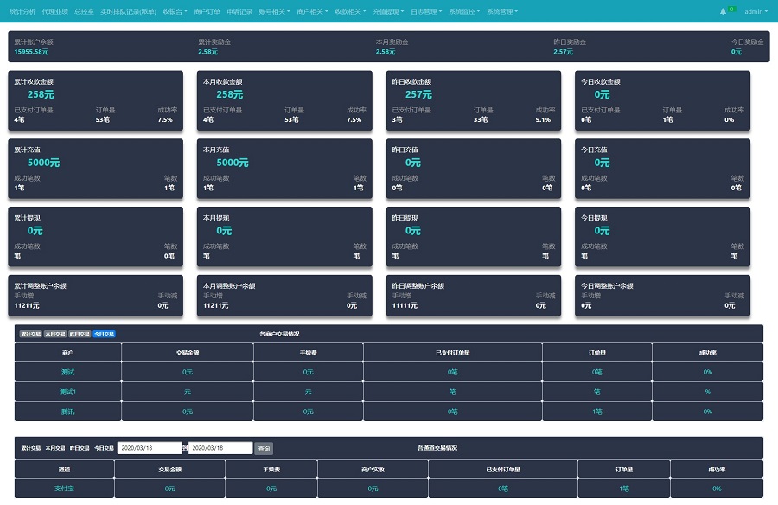Viewport: 778px width, 505px height.
Task: Switch merchant table to 本月交易
Action: point(55,334)
